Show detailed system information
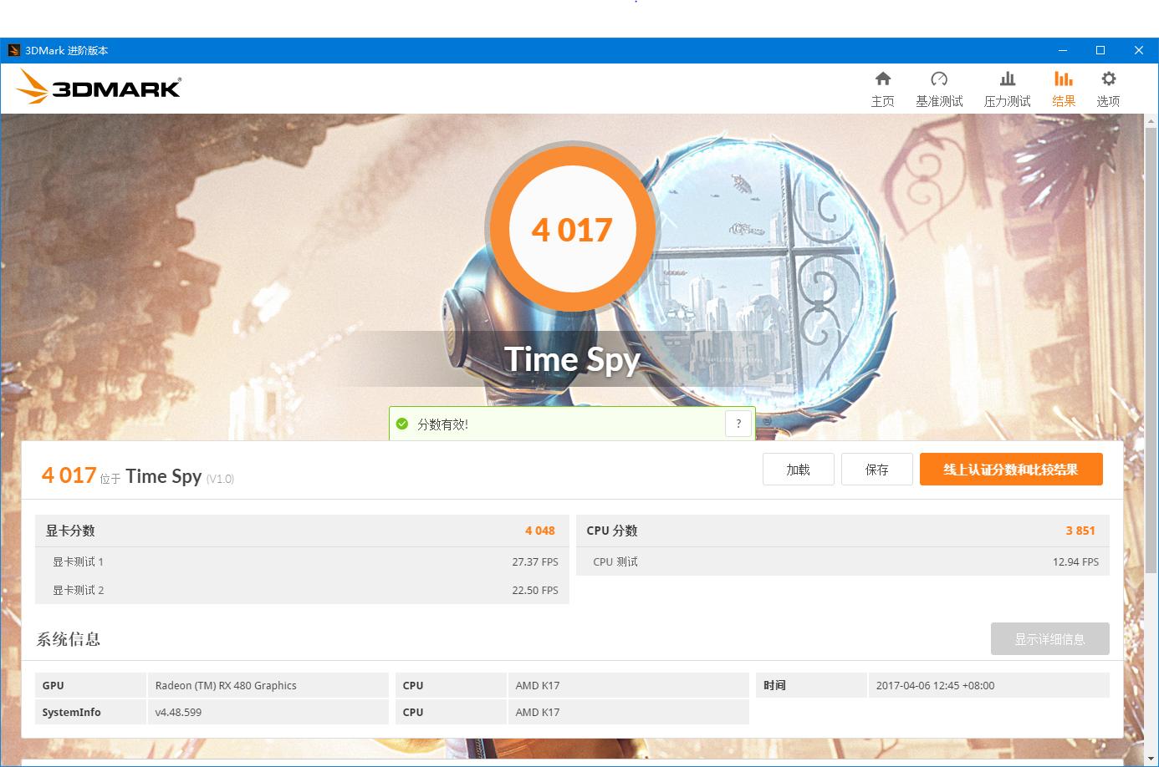The image size is (1159, 767). 1049,638
